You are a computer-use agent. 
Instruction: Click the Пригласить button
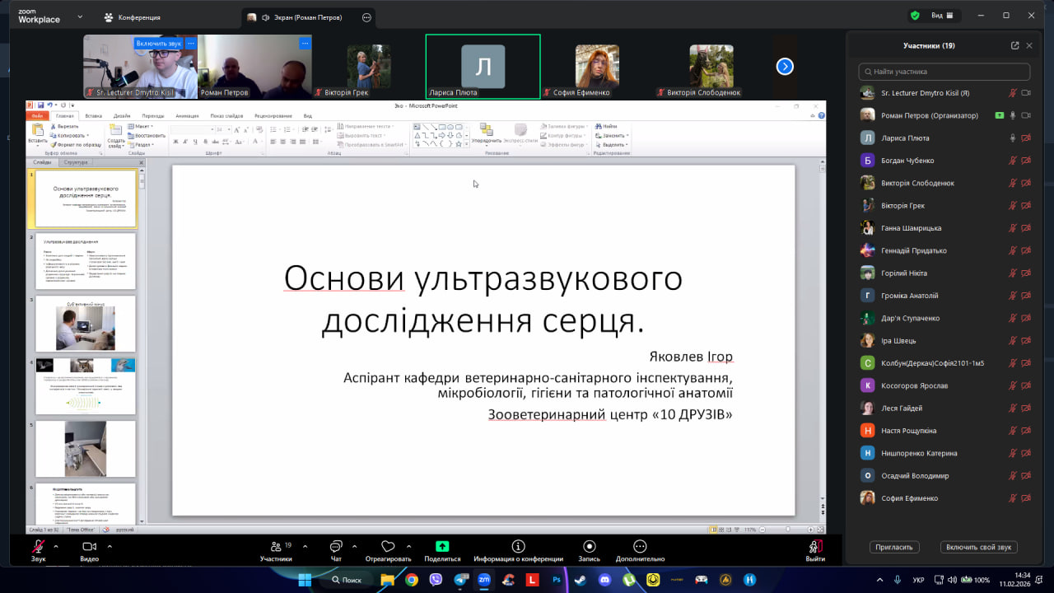894,547
